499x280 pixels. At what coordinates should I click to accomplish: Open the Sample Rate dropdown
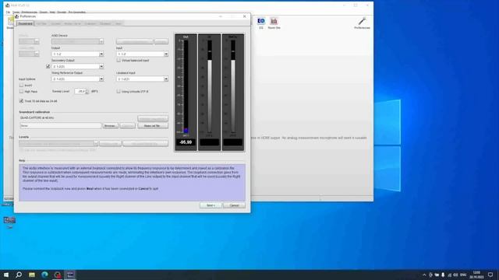coord(29,54)
